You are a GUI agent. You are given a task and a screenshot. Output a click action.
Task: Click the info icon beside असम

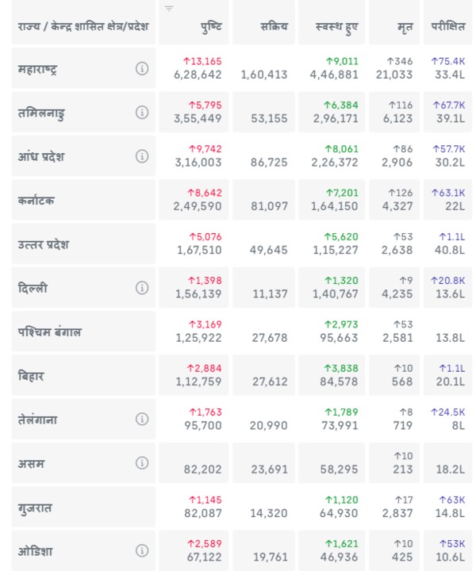[x=142, y=463]
